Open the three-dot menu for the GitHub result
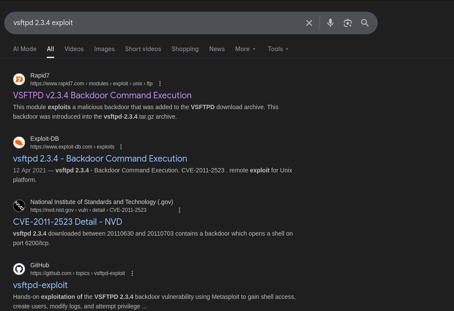454x311 pixels. point(132,273)
